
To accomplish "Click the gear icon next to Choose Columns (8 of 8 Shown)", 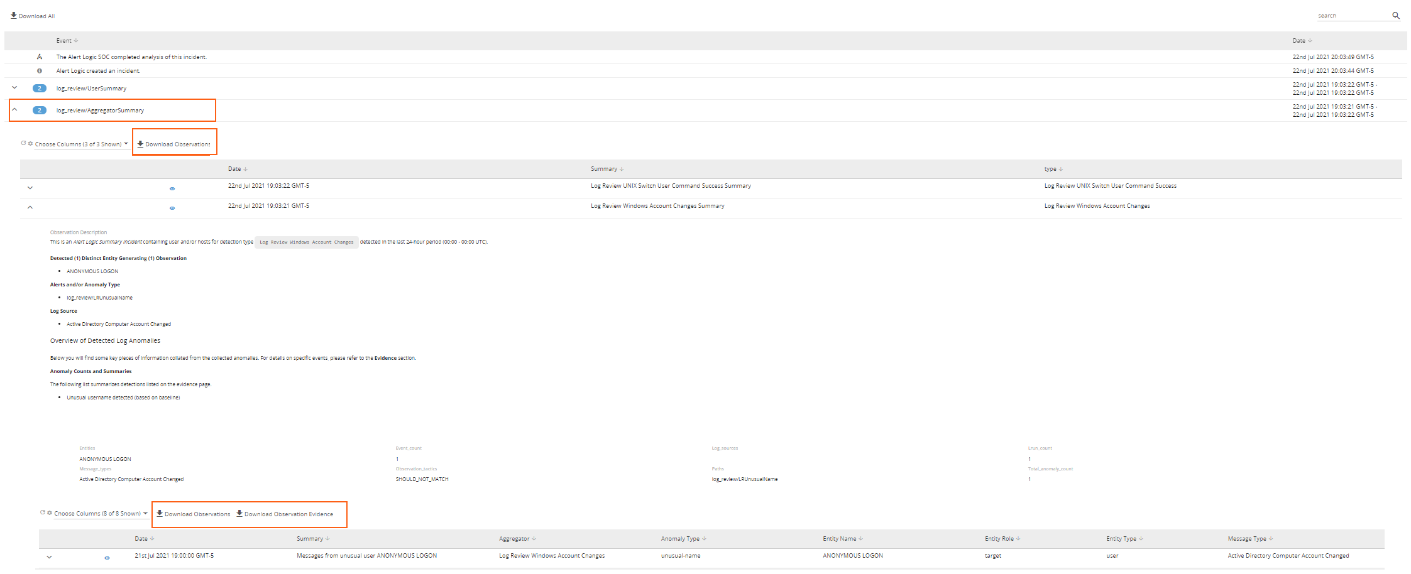I will point(50,513).
